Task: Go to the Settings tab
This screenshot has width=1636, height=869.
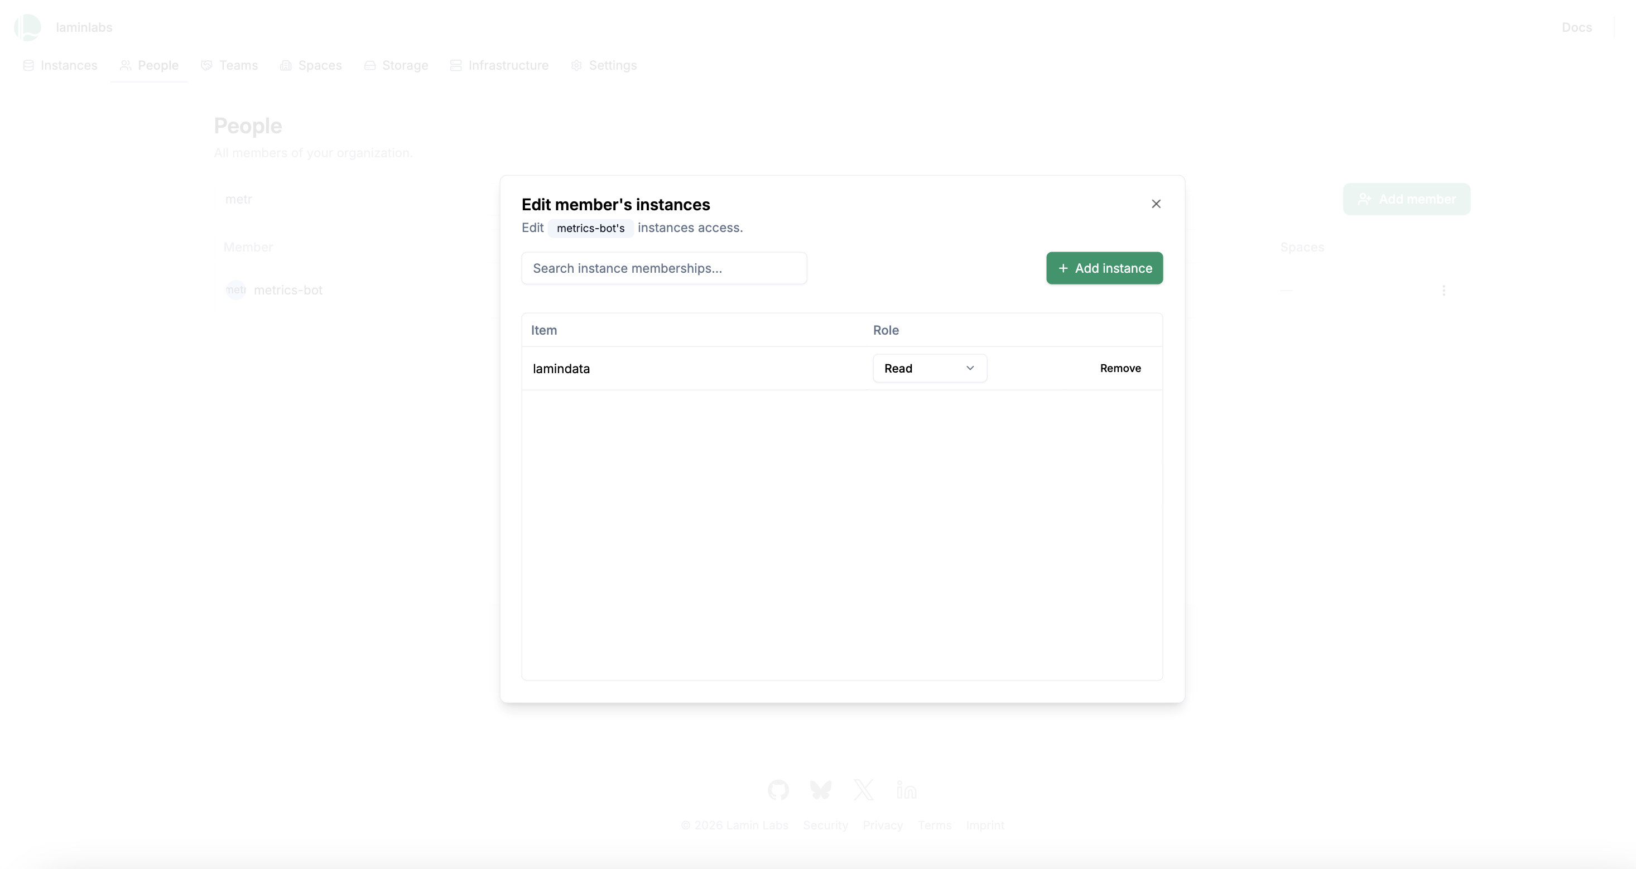Action: pyautogui.click(x=604, y=65)
